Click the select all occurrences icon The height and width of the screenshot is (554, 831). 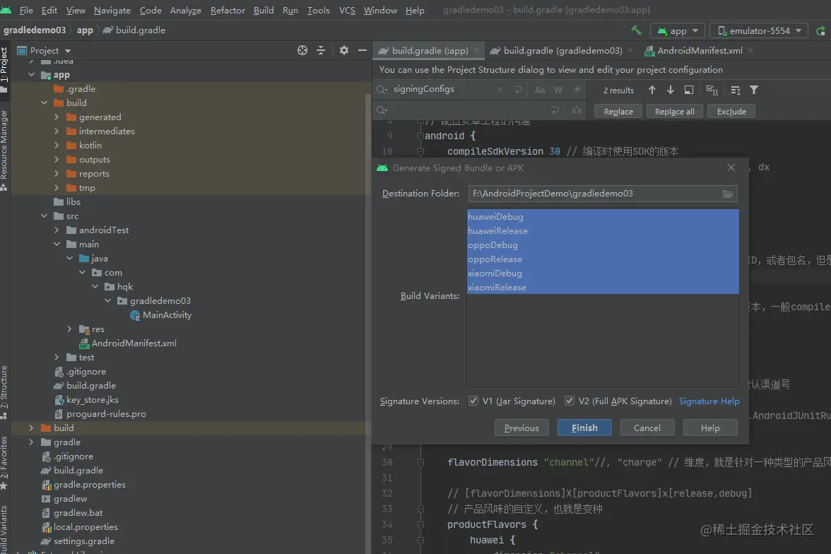coord(712,90)
